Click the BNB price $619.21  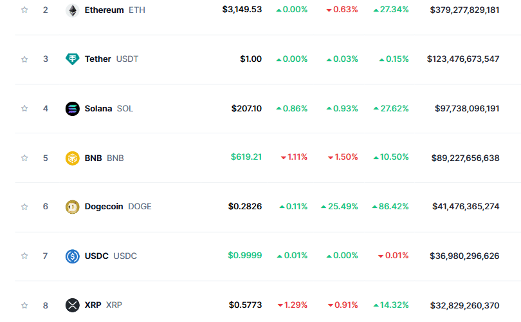246,158
